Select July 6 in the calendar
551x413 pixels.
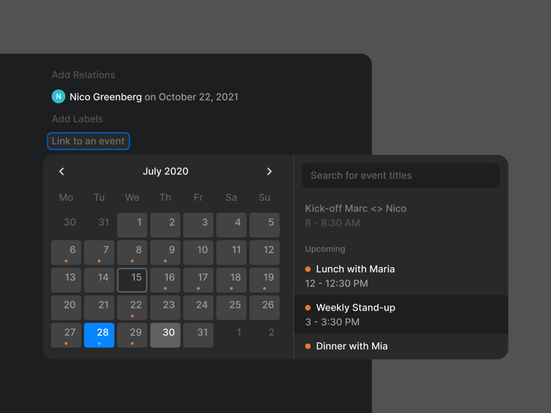[x=66, y=253]
